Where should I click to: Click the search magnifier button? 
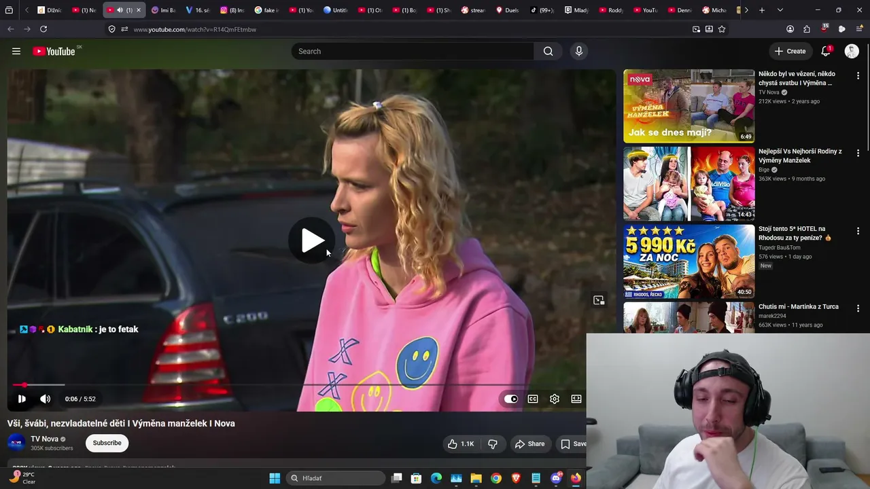pyautogui.click(x=549, y=52)
